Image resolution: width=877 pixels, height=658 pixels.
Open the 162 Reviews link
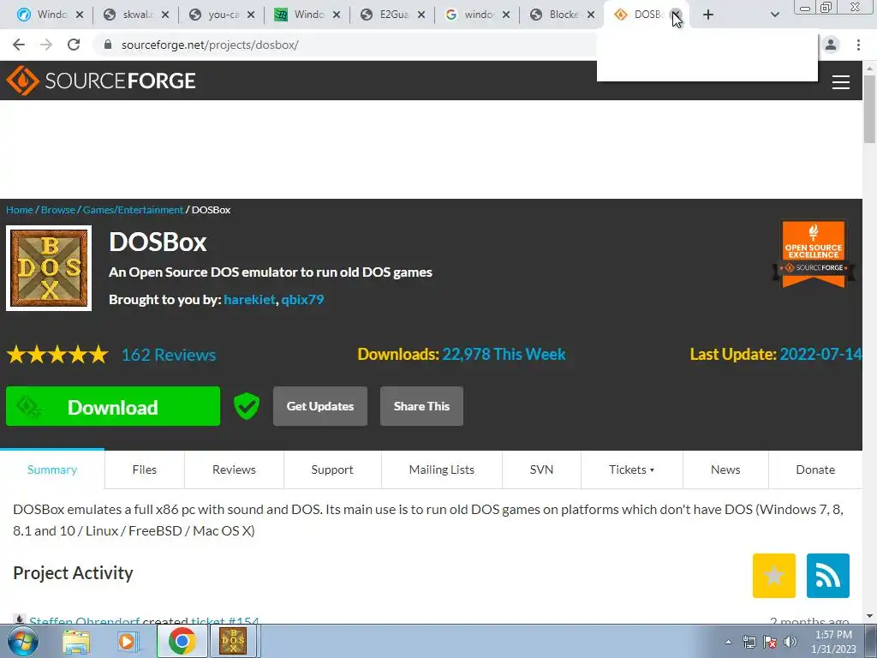pyautogui.click(x=169, y=355)
